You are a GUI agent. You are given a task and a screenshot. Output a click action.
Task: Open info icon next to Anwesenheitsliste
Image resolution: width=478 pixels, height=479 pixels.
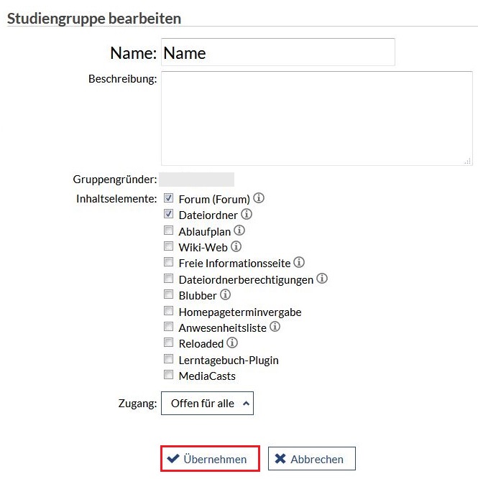click(x=275, y=327)
